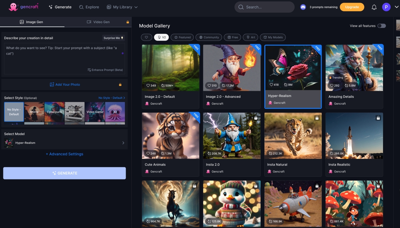Viewport: 400px width, 228px height.
Task: Select the My Models filter chip
Action: (x=273, y=37)
